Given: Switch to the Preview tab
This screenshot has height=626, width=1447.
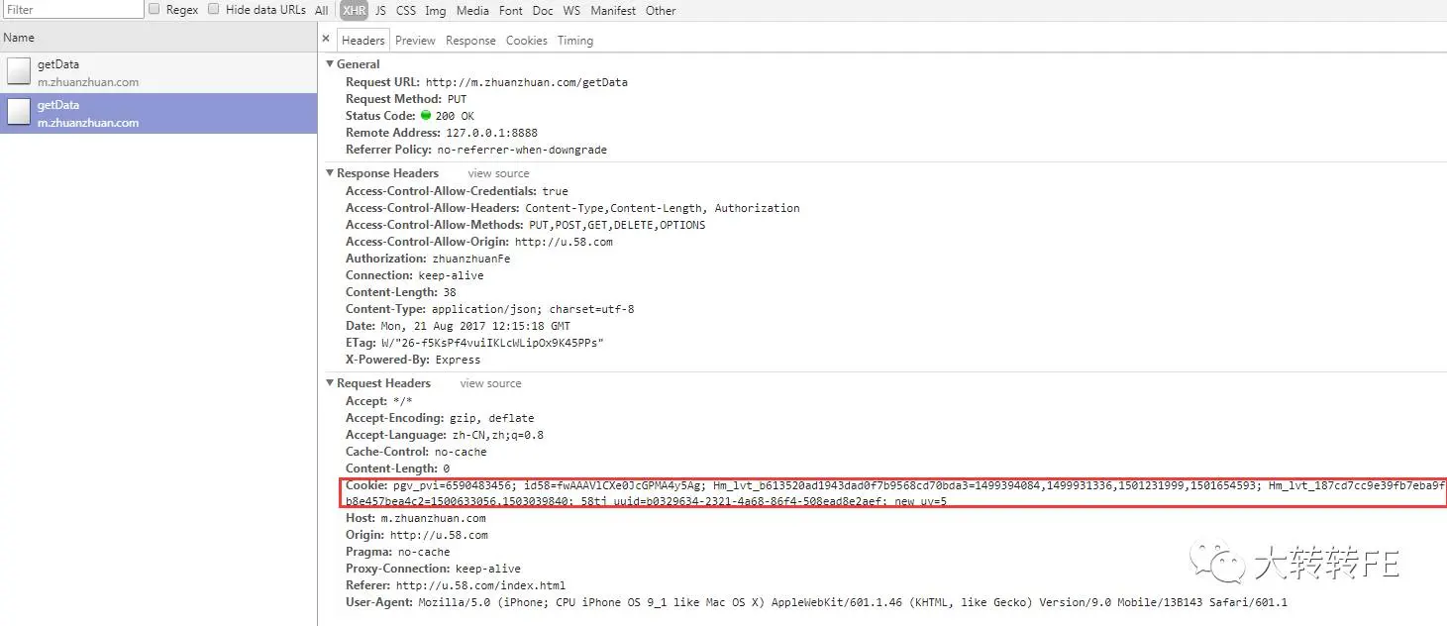Looking at the screenshot, I should pyautogui.click(x=415, y=41).
